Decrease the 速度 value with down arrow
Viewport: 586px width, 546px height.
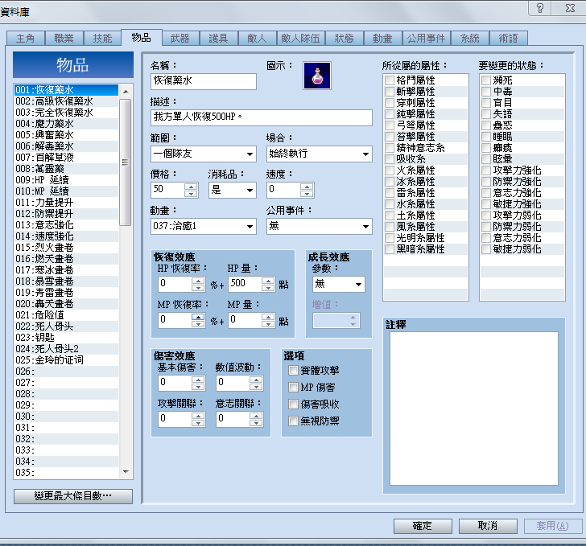click(x=307, y=193)
